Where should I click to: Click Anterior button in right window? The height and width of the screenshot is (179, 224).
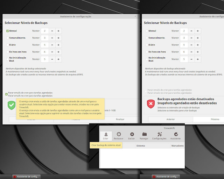click(170, 119)
